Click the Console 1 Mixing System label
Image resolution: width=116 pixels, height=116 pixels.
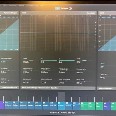coord(63,113)
